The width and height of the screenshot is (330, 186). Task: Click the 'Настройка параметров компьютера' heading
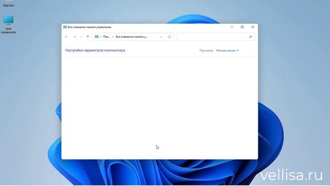pos(95,50)
